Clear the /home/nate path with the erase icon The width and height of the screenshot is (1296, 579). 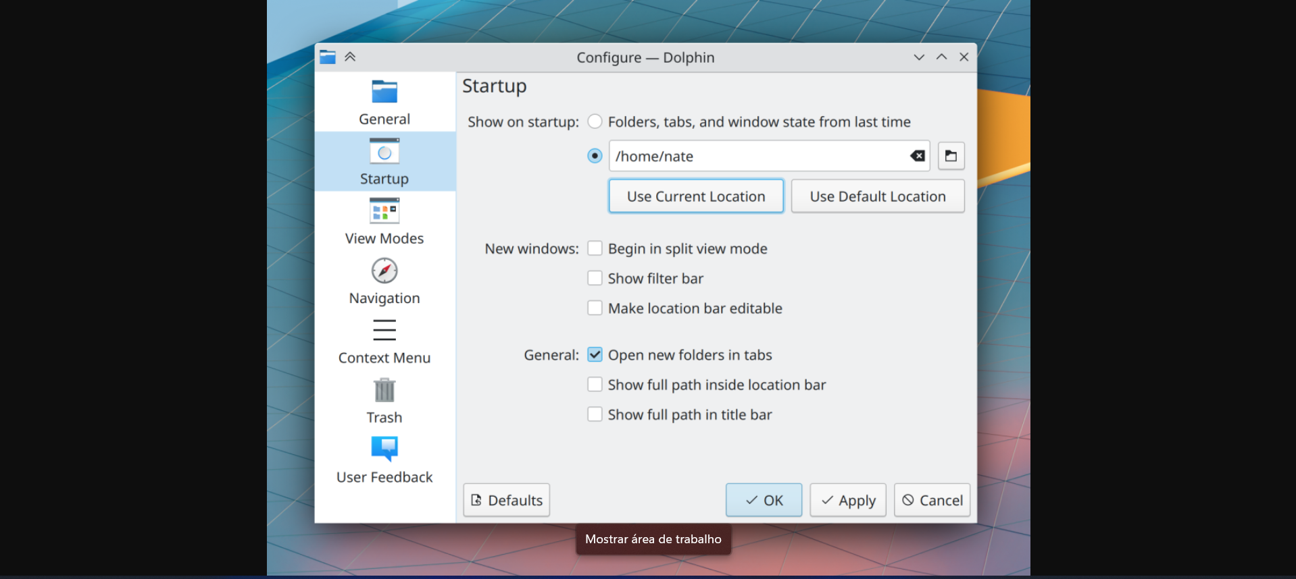(917, 156)
